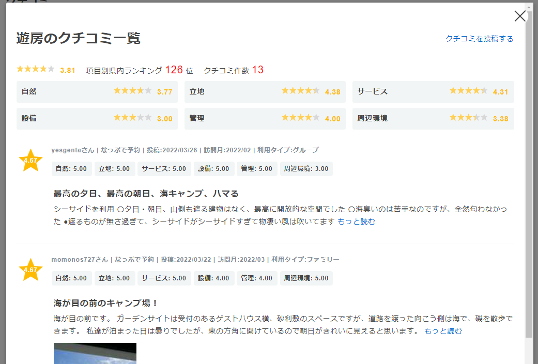538x364 pixels.
Task: Click the 自然 3.77 star rating icons
Action: tap(133, 91)
